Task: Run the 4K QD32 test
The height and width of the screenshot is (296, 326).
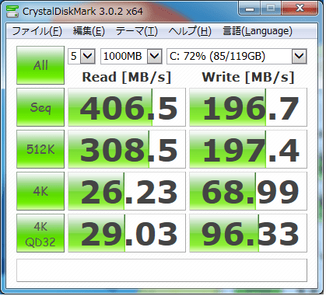Action: coord(40,233)
